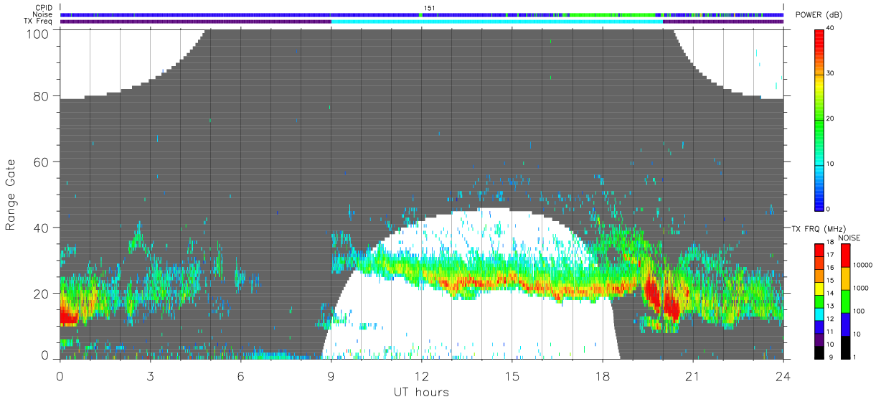The width and height of the screenshot is (881, 407).
Task: Click the yellow segment of TX FRQ legend
Action: click(x=819, y=288)
